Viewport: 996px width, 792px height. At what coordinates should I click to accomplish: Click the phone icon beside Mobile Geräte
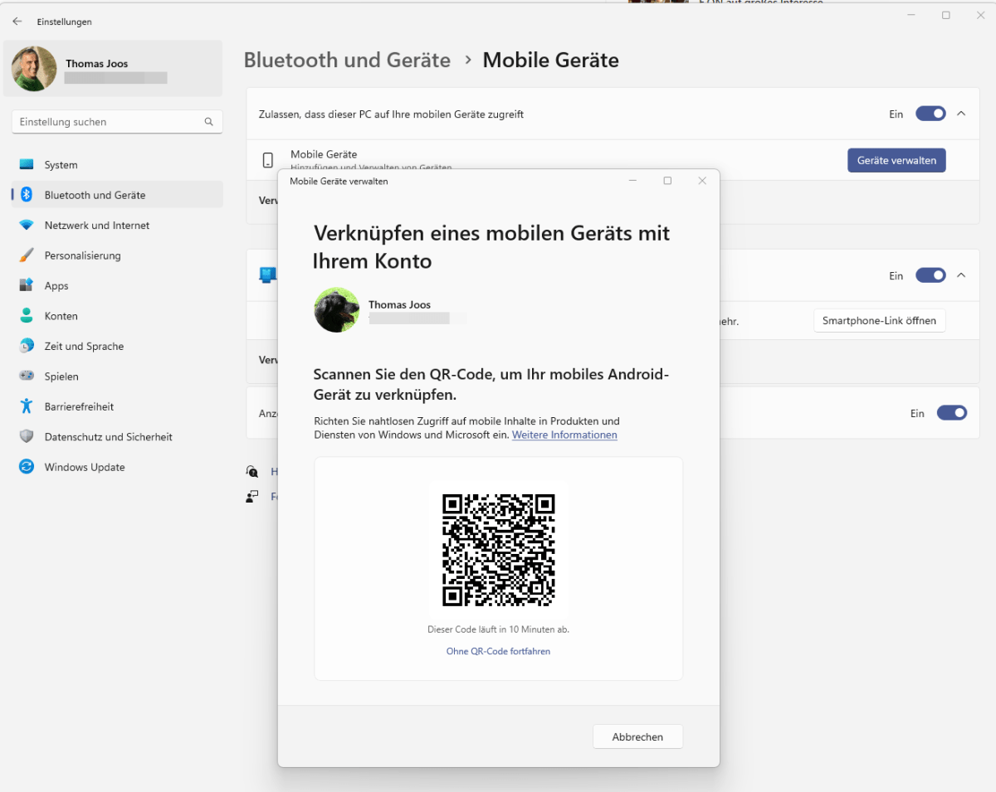(x=268, y=160)
